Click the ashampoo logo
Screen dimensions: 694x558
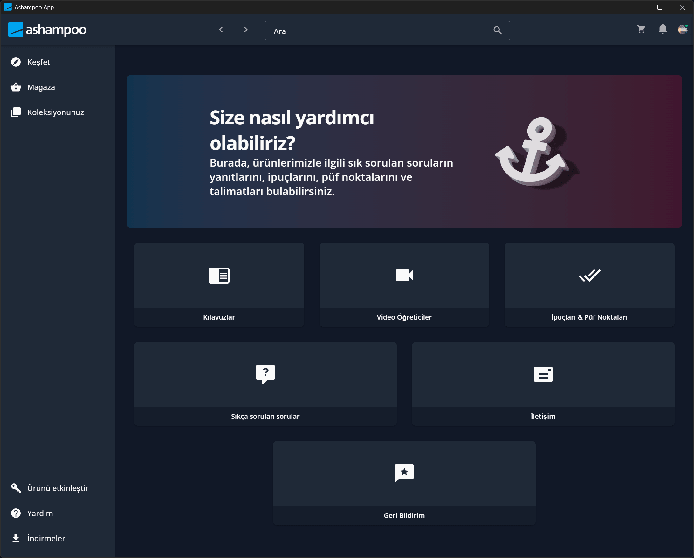click(x=47, y=30)
